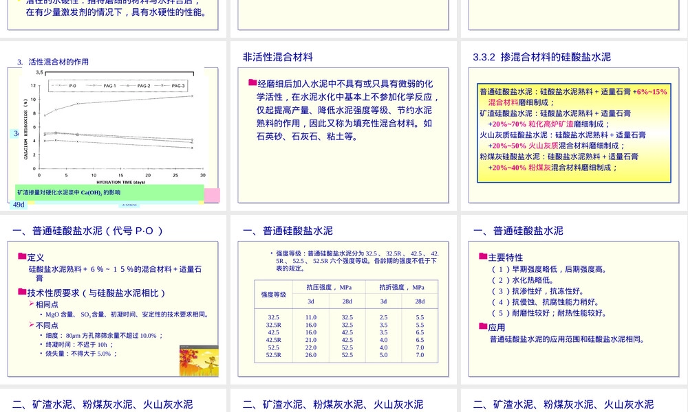Click the paragraph starting '强度等级：普通硅酸盐水泥分为'
The image size is (688, 412).
pyautogui.click(x=356, y=261)
